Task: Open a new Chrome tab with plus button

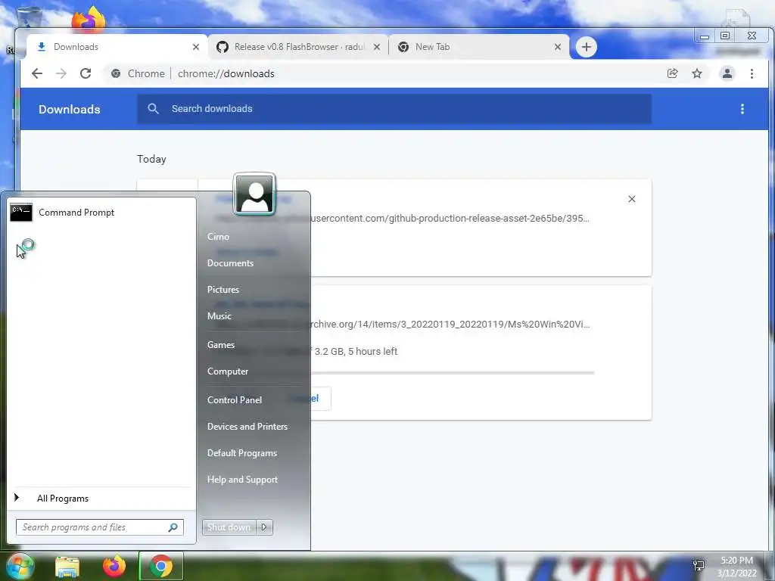Action: coord(587,47)
